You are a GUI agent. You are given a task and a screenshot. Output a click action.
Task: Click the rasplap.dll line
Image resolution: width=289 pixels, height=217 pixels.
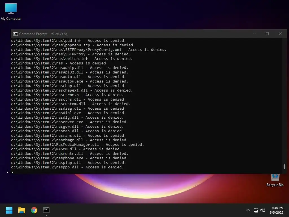tap(68, 162)
